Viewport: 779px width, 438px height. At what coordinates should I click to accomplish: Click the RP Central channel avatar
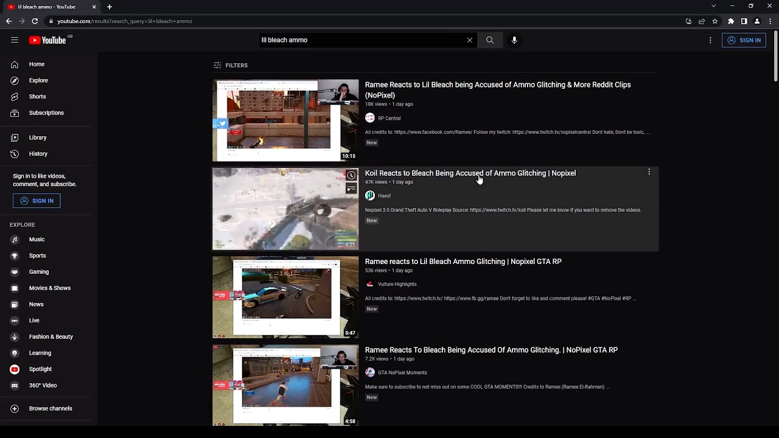click(x=370, y=118)
